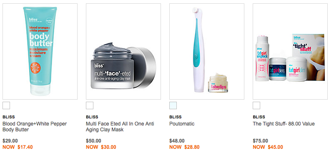Click the NOW $45.00 sale price
Image resolution: width=329 pixels, height=158 pixels.
tap(268, 147)
